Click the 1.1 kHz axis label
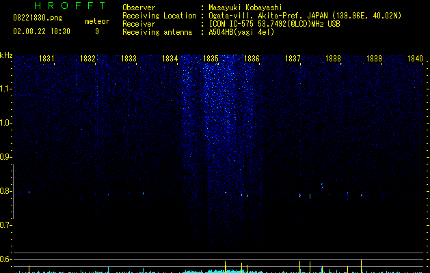 tap(5, 89)
